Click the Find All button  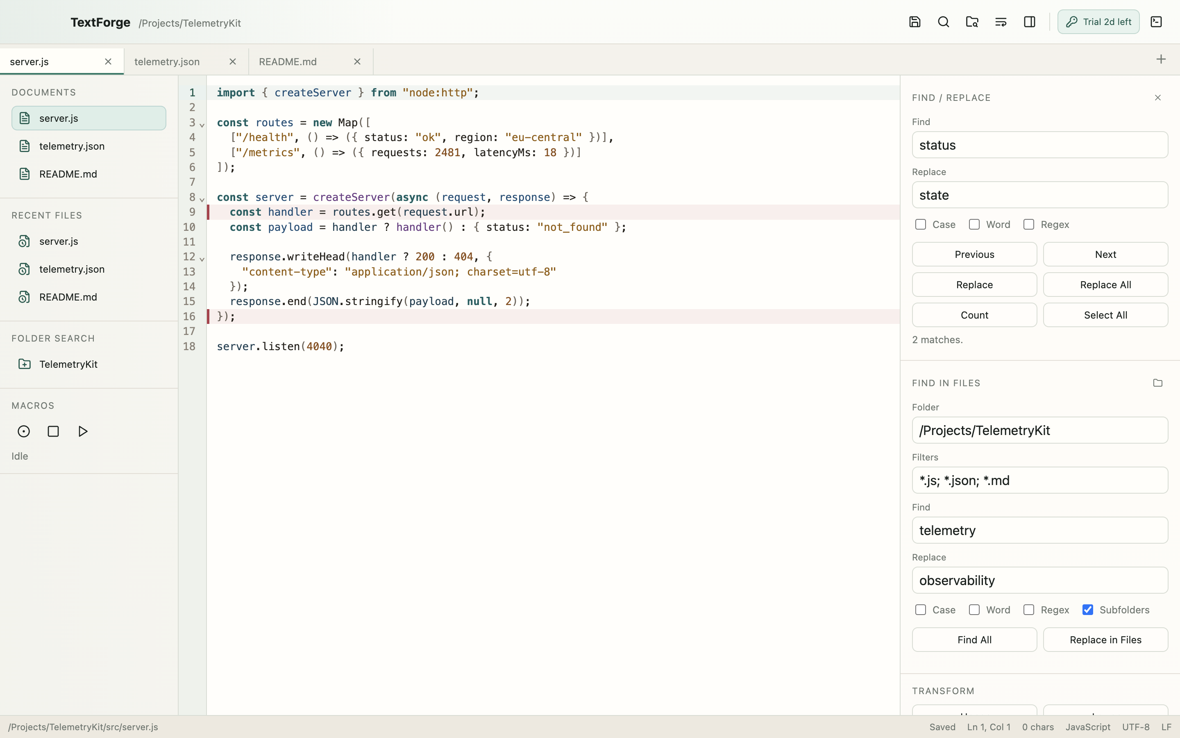974,640
